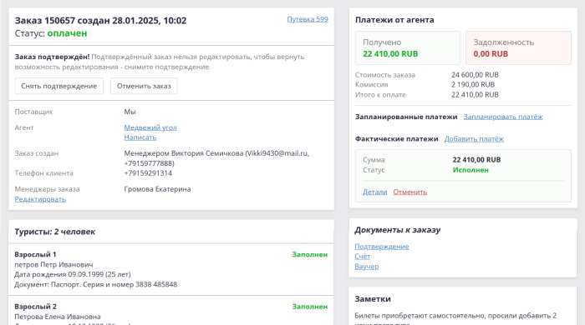
Task: Click the client phone +79159291314
Action: (x=148, y=172)
